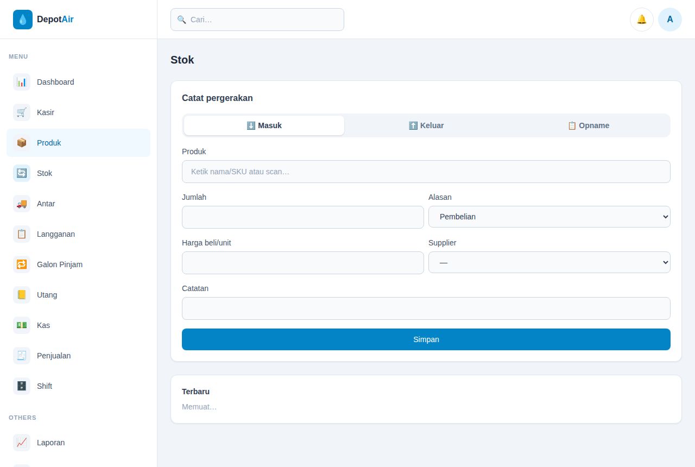Click the Harga beli/unit field
Viewport: 695px width, 467px height.
pyautogui.click(x=303, y=263)
